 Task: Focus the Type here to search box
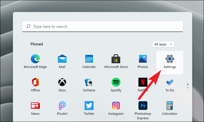point(103,26)
